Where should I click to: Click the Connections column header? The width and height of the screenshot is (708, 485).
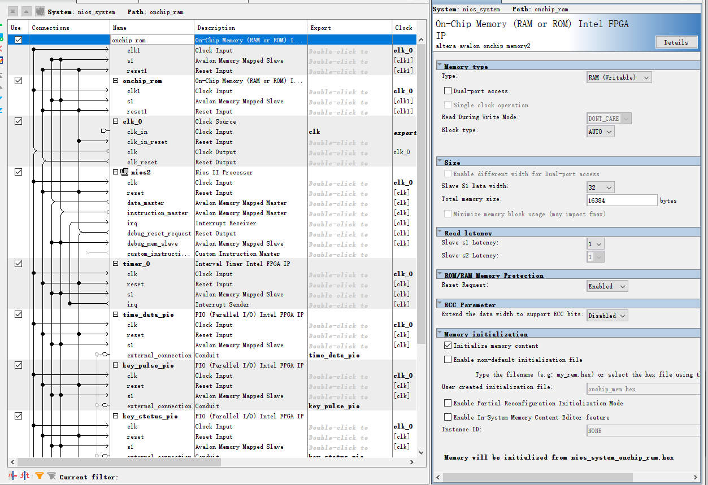coord(70,28)
